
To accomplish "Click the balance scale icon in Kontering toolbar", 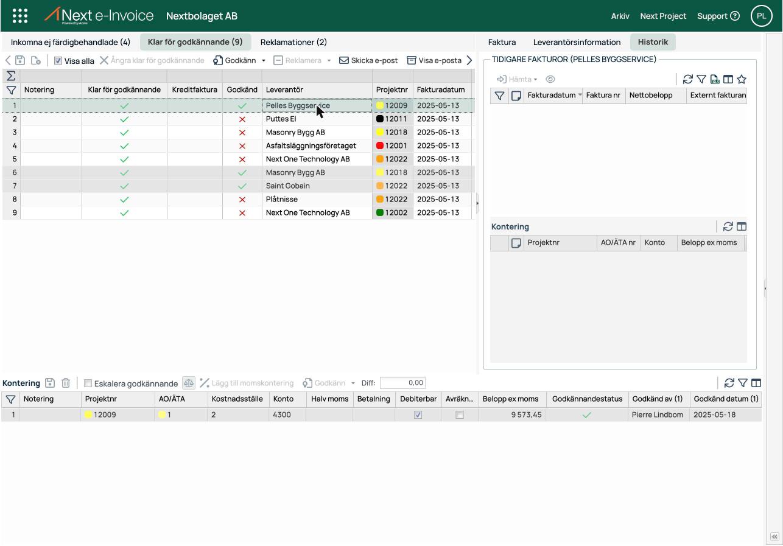I will point(189,383).
